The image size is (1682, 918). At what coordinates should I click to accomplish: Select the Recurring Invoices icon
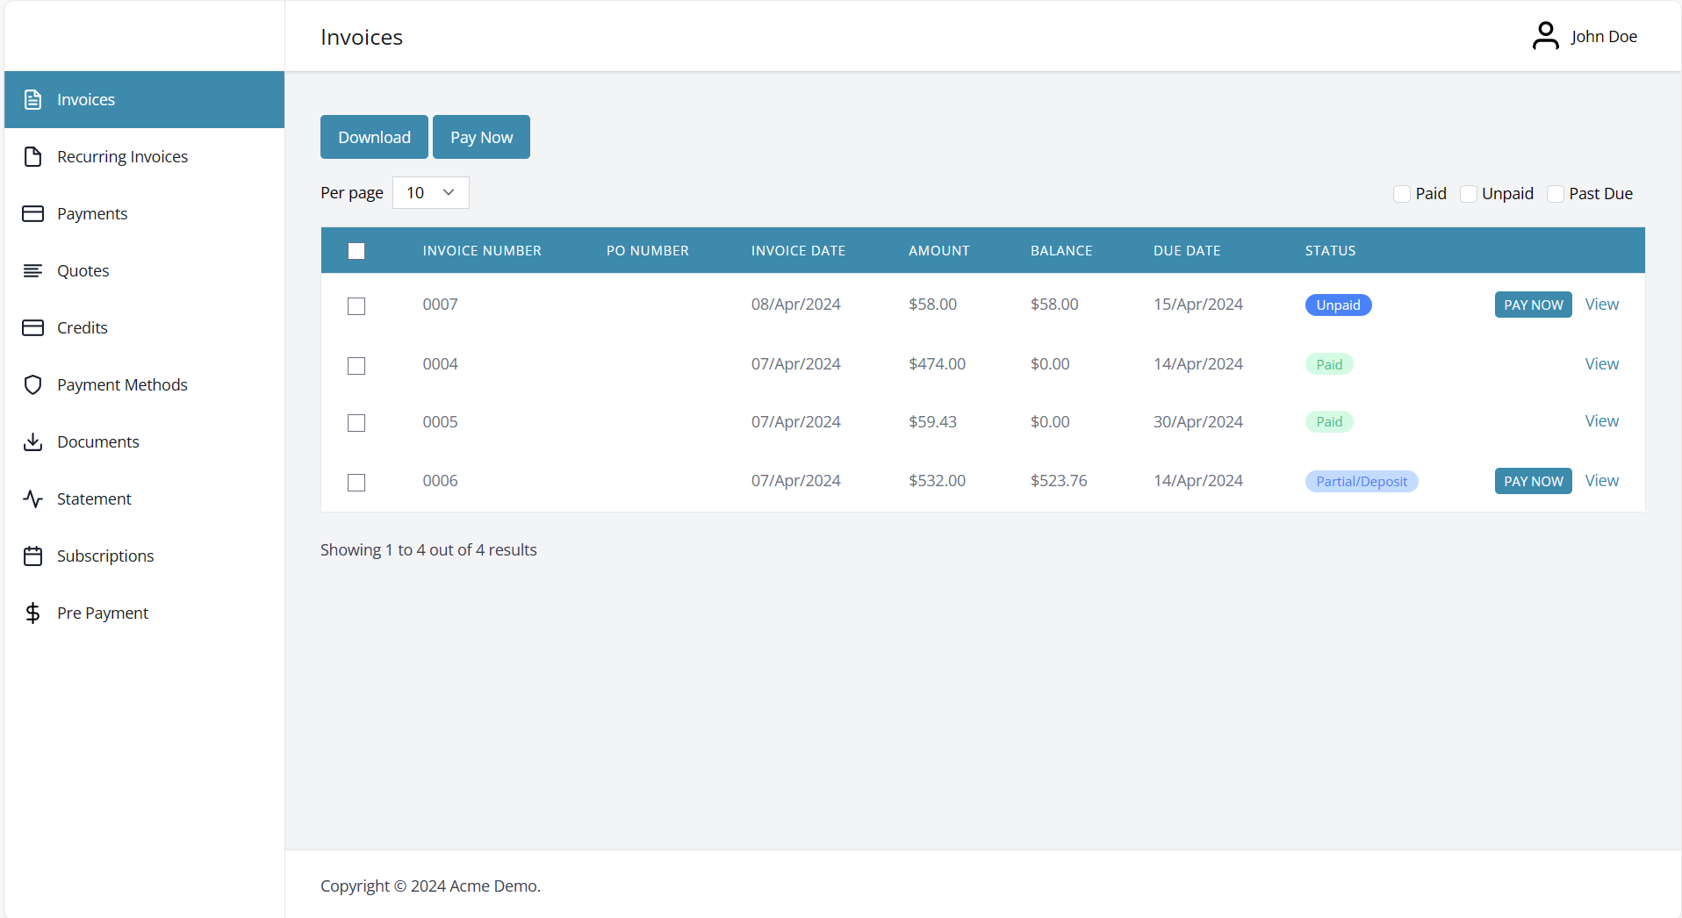pyautogui.click(x=32, y=156)
